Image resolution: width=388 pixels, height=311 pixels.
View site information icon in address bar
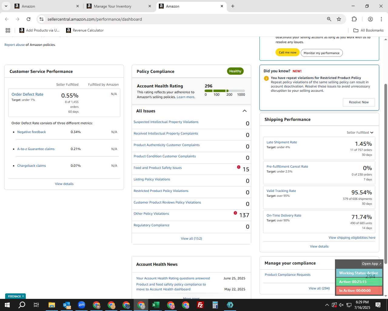(42, 19)
